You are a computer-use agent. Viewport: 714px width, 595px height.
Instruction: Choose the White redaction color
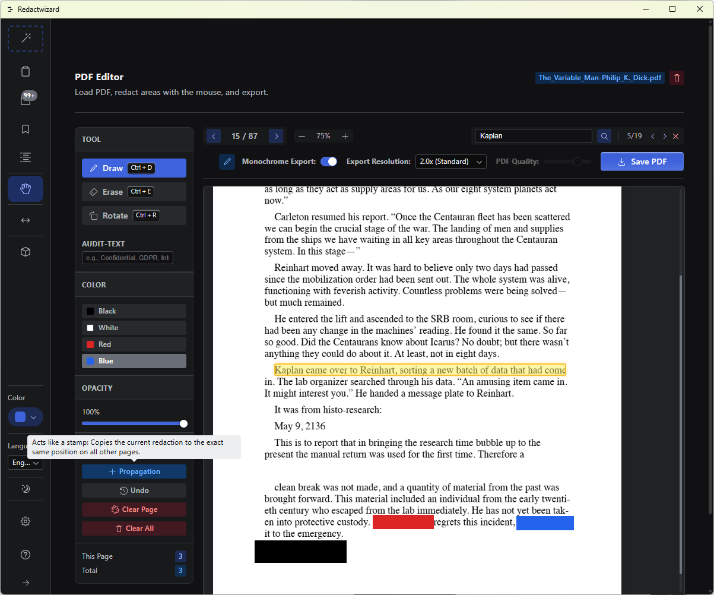[134, 328]
